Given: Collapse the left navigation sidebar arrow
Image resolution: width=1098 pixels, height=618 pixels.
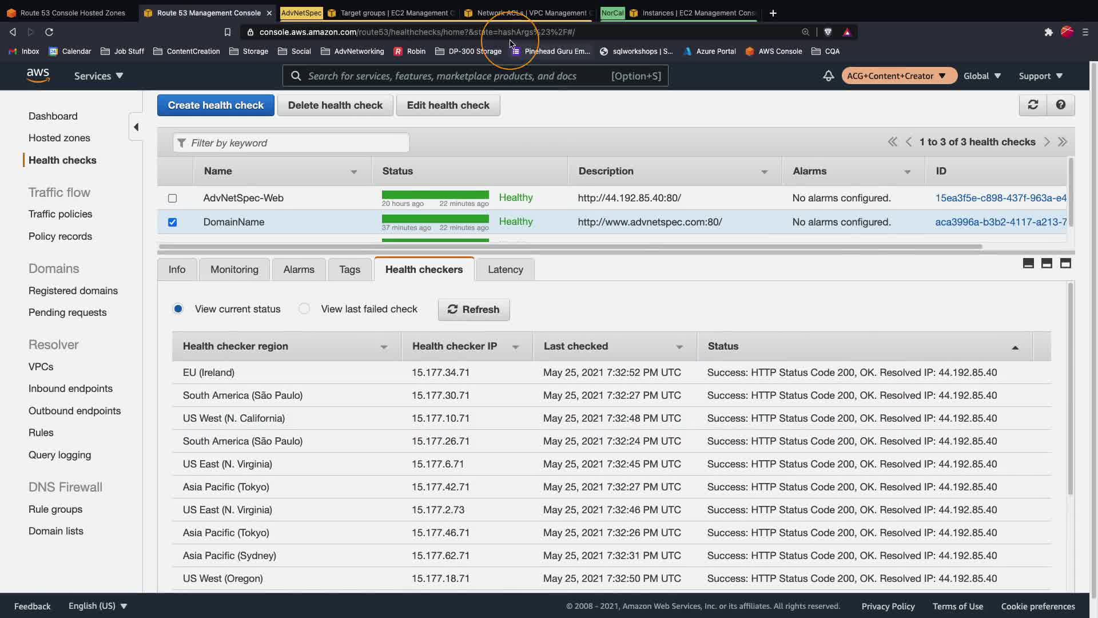Looking at the screenshot, I should point(136,127).
